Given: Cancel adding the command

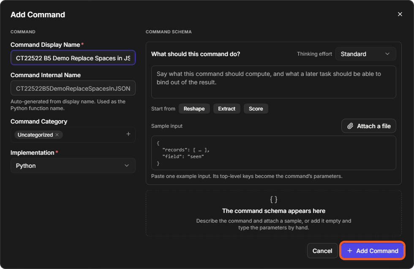Looking at the screenshot, I should (x=322, y=251).
